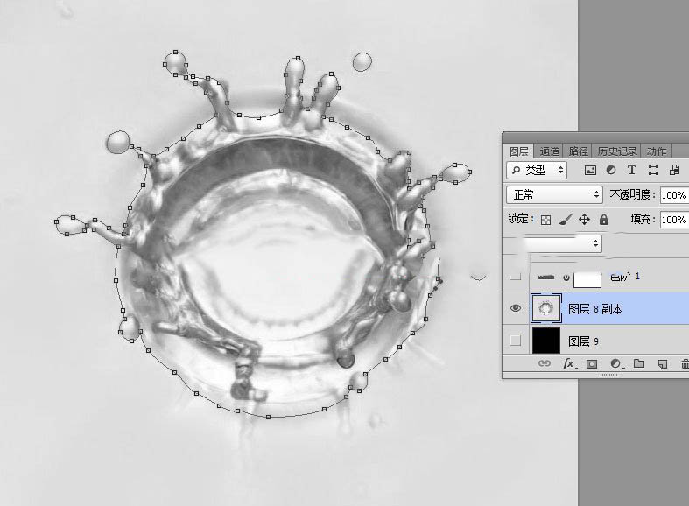This screenshot has width=689, height=506.
Task: Filter layers by type (T) icon
Action: click(x=632, y=170)
